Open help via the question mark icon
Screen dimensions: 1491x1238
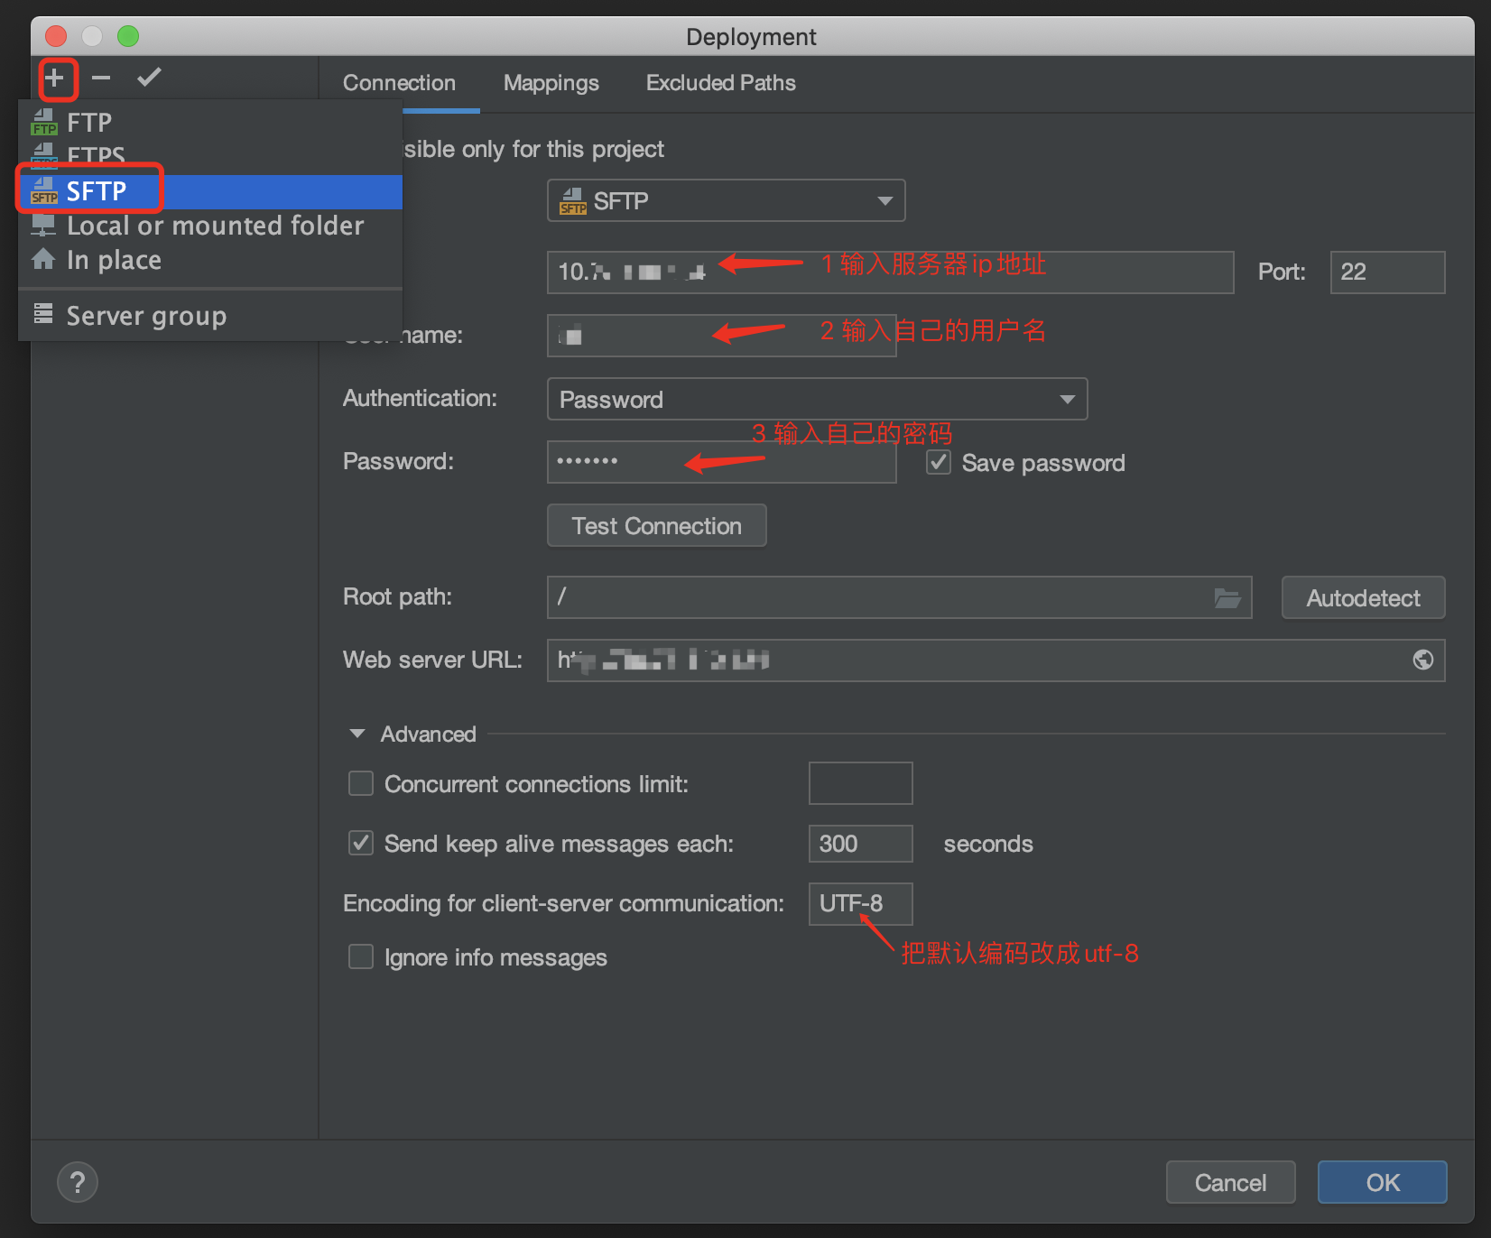77,1182
